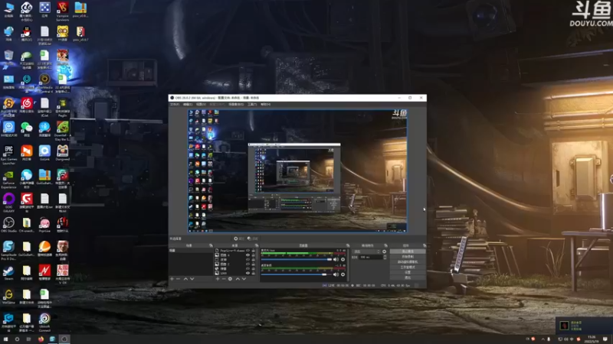
Task: Add a new scene with the plus icon
Action: tap(172, 279)
